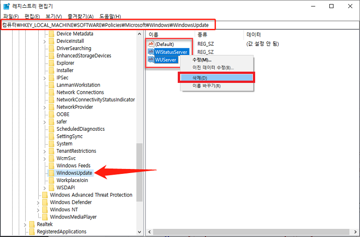Expand the DeviceInstall key
Image resolution: width=360 pixels, height=237 pixels.
click(45, 41)
